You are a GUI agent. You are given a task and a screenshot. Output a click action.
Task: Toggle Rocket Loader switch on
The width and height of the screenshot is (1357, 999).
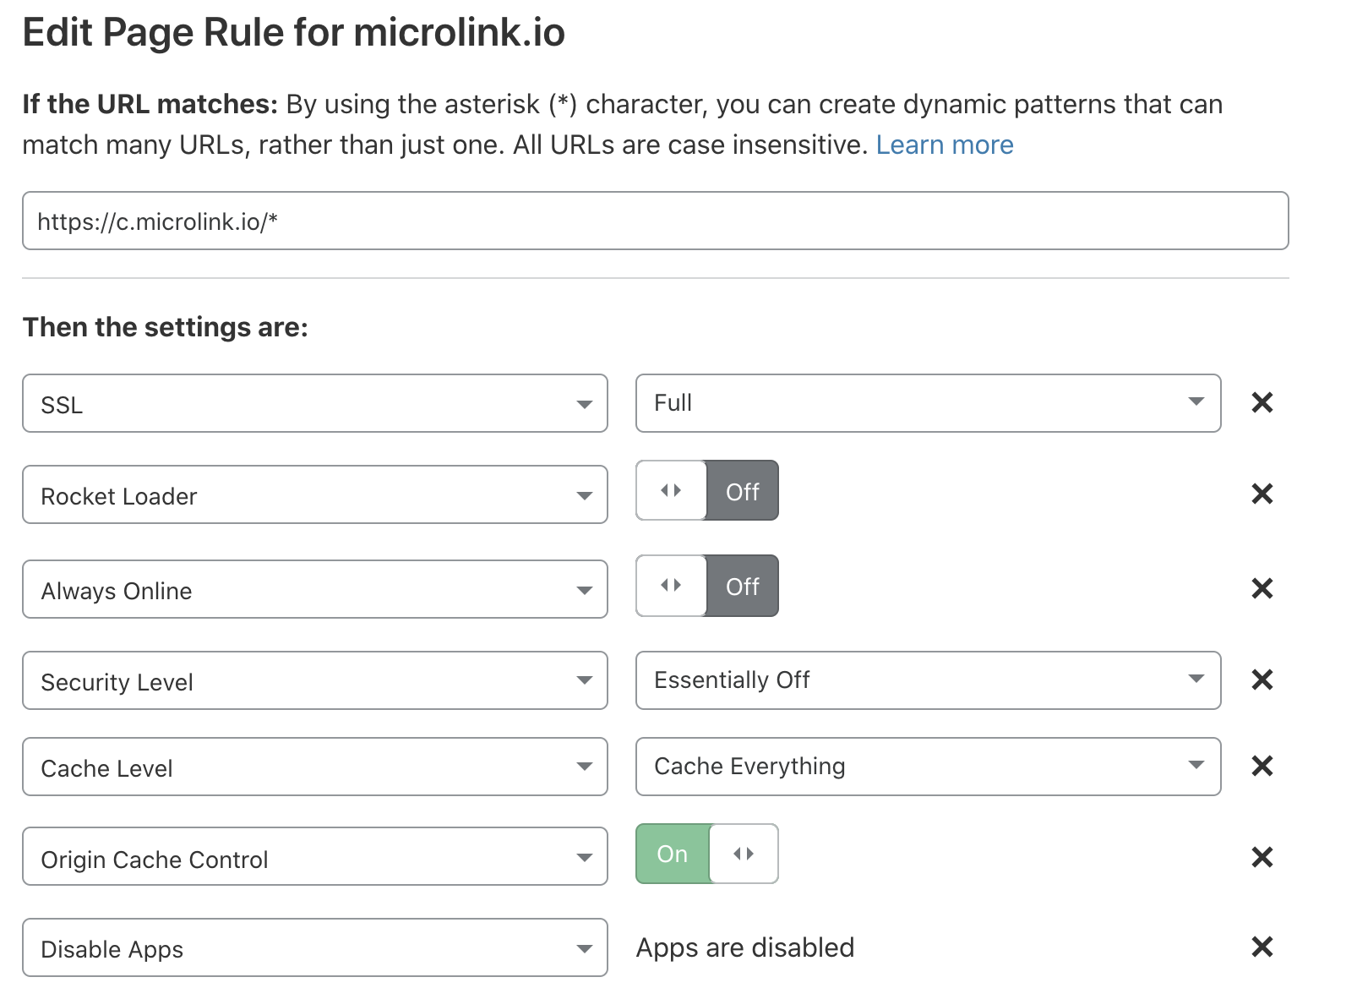(706, 491)
